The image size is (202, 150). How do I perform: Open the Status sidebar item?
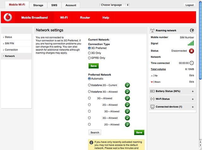pyautogui.click(x=16, y=37)
